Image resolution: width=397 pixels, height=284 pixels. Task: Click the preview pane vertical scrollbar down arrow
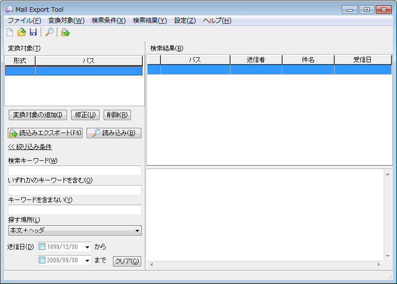click(x=388, y=256)
